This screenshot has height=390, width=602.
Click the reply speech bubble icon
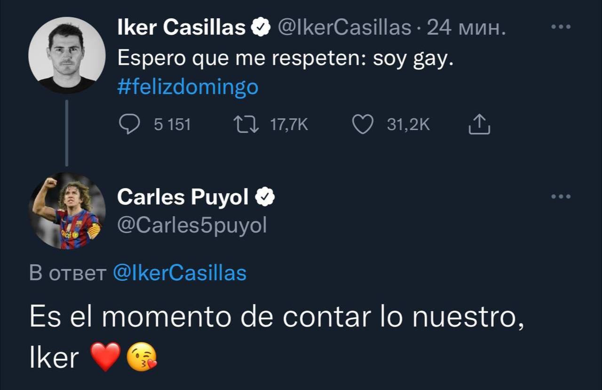tap(127, 125)
